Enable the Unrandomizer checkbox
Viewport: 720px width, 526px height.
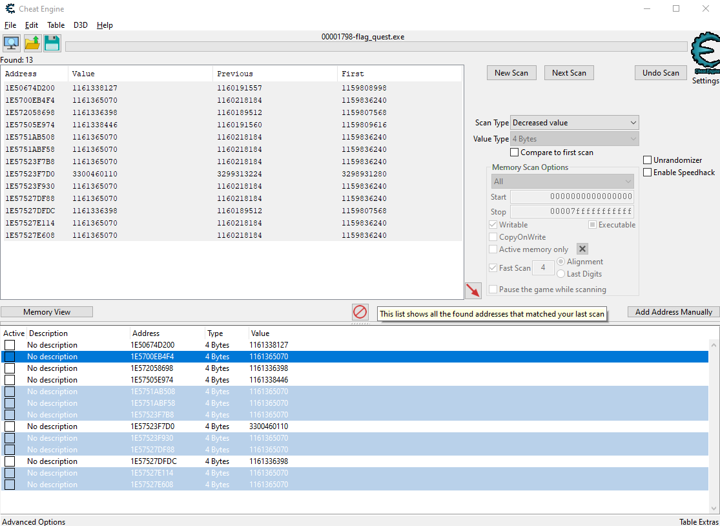click(648, 160)
